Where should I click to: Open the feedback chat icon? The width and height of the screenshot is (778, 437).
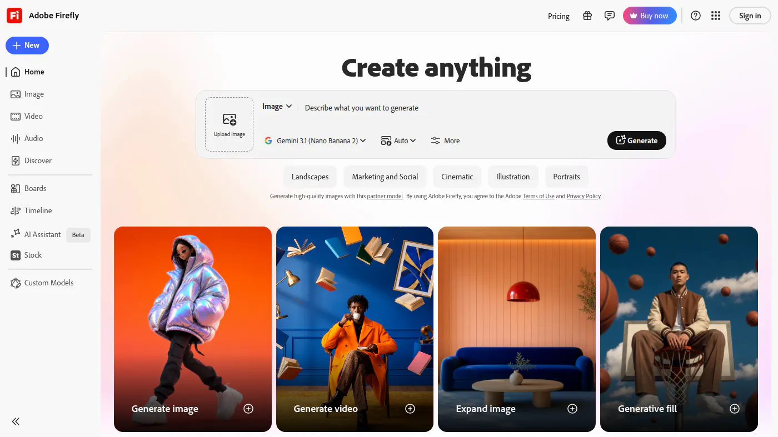point(610,16)
